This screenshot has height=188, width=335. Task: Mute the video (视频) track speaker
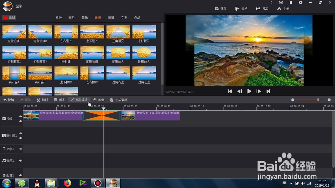coord(20,121)
